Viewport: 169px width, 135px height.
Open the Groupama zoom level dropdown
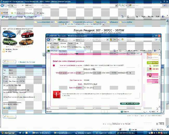pos(158,112)
